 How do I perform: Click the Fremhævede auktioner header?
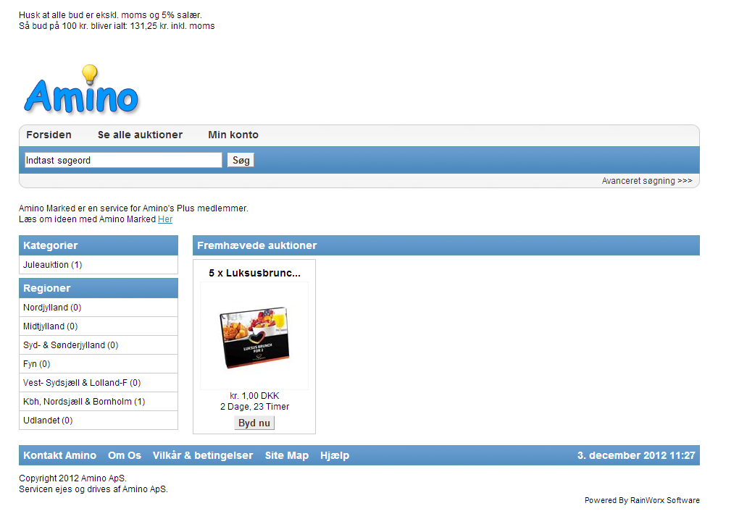(446, 245)
